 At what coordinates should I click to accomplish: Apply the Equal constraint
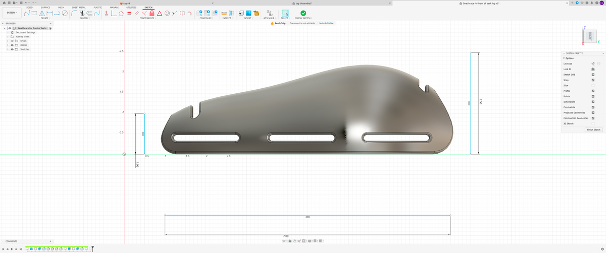pyautogui.click(x=129, y=13)
